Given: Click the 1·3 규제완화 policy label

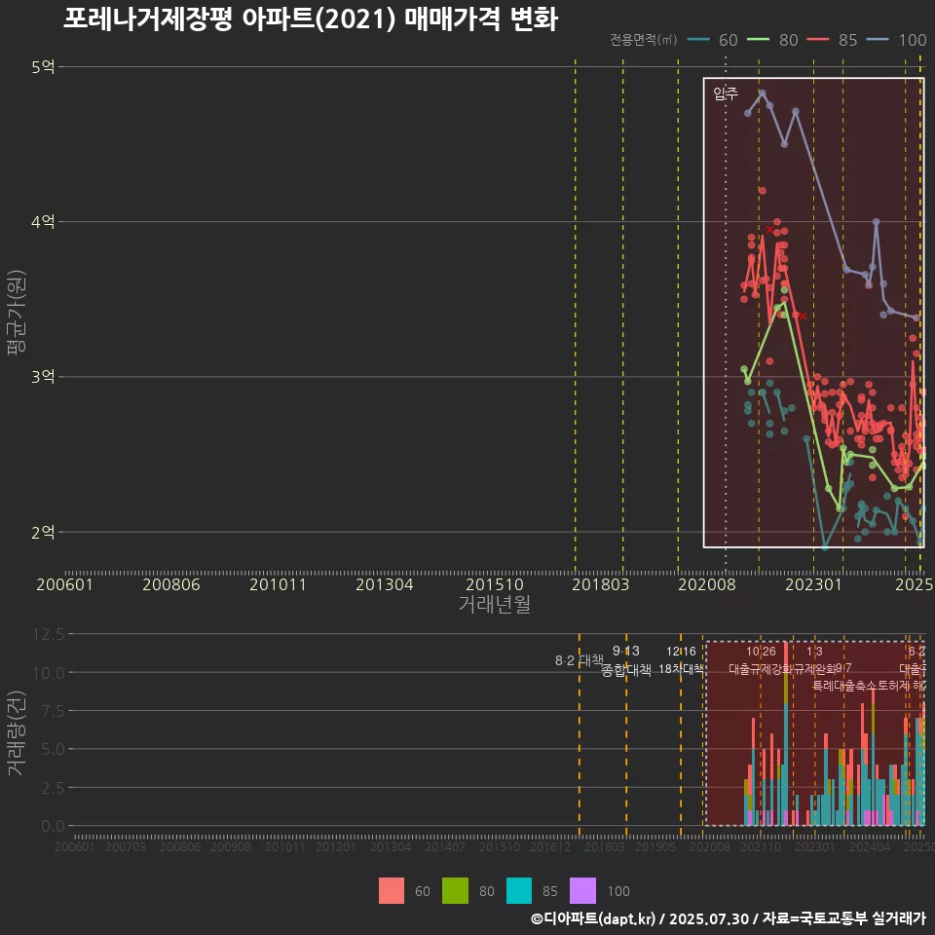Looking at the screenshot, I should pos(814,660).
